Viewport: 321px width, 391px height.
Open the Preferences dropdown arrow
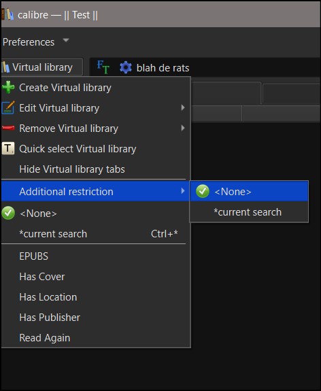[66, 40]
